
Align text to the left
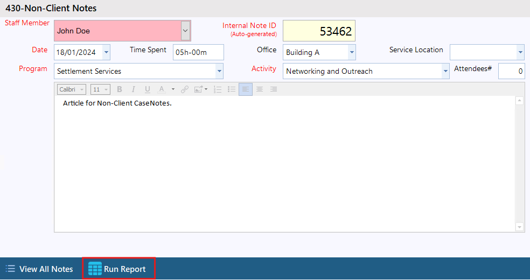246,89
